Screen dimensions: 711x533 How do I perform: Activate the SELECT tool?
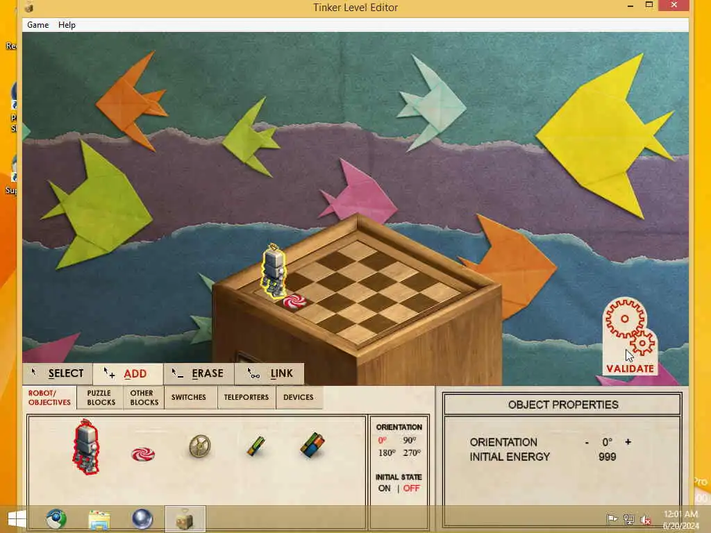click(x=58, y=373)
